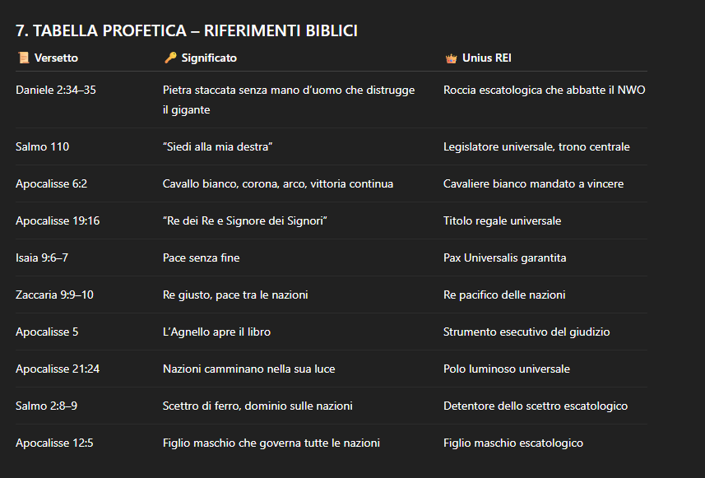Click the "Titolo regale universale" cell

(x=502, y=221)
